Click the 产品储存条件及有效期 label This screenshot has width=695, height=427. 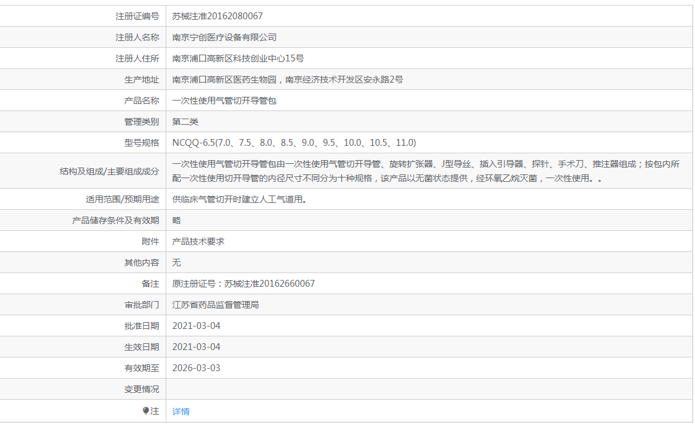[x=115, y=220]
